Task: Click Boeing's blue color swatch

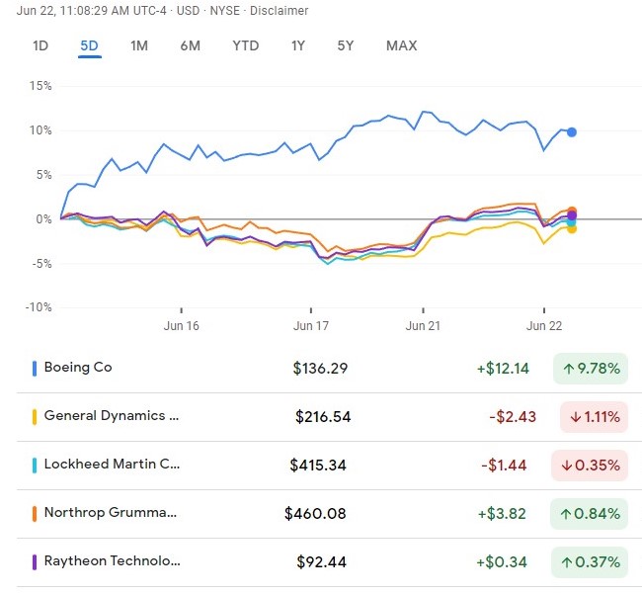Action: [35, 368]
